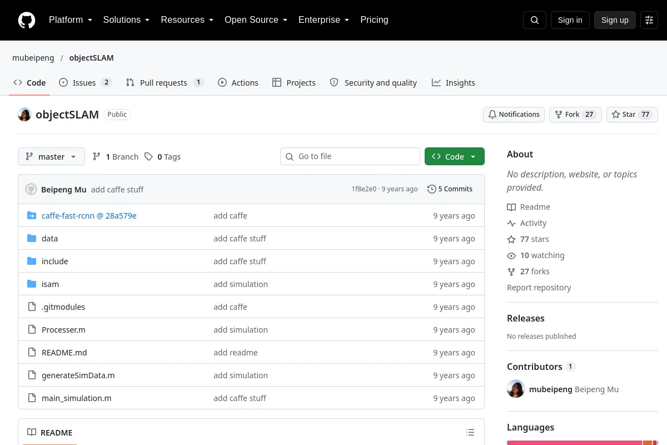The height and width of the screenshot is (445, 667).
Task: Star the objectSLAM repository
Action: click(632, 115)
